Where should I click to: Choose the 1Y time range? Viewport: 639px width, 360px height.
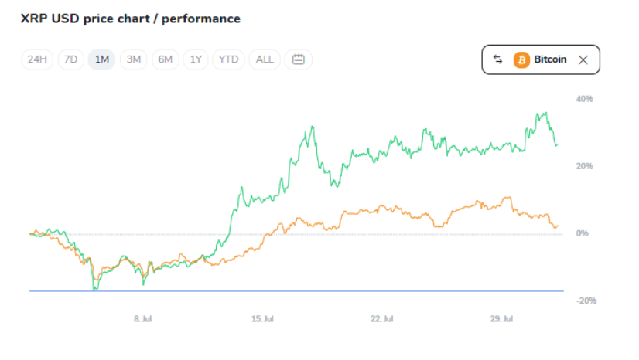196,59
